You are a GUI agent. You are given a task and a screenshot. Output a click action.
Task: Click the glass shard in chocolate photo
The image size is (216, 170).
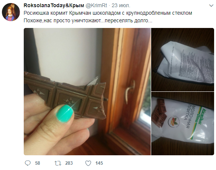93,81
